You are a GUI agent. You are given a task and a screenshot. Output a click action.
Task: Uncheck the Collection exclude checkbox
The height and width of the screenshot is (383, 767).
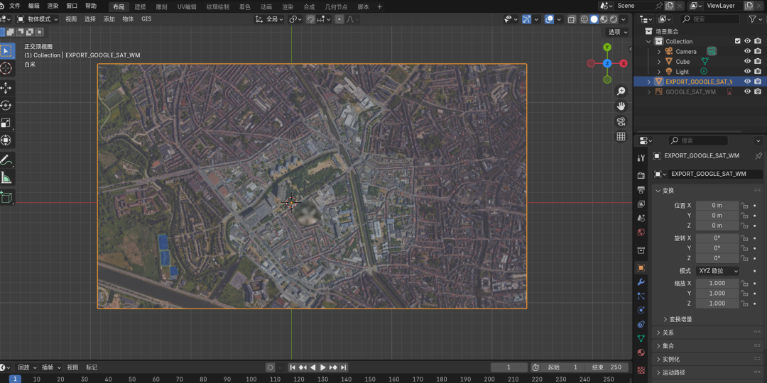737,41
